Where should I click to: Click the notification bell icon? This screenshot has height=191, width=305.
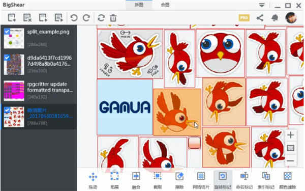[274, 18]
